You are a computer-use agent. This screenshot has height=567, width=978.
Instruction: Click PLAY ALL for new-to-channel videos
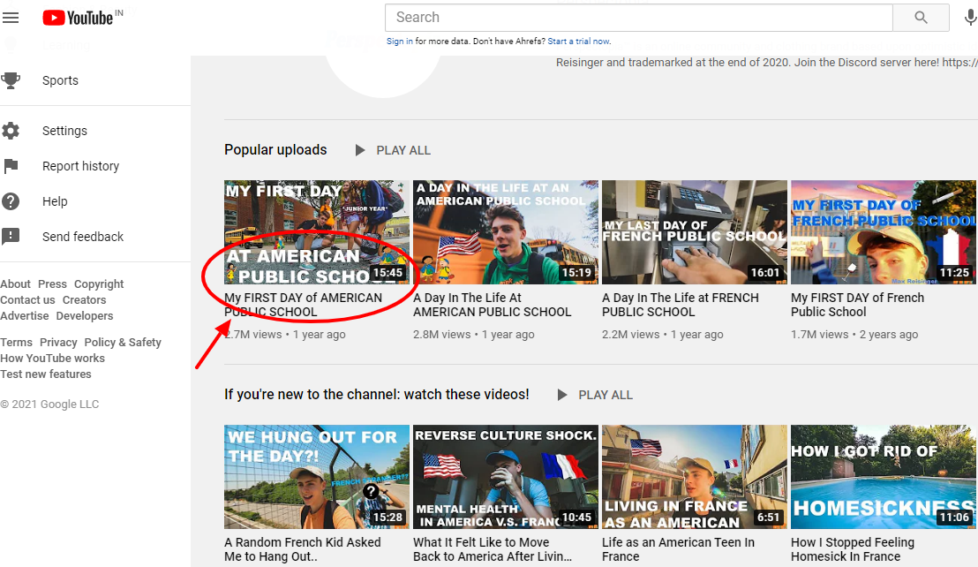(606, 395)
